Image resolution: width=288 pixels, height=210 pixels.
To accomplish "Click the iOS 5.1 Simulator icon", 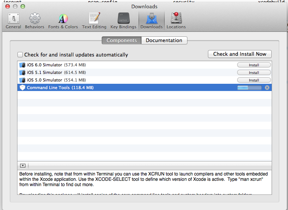I will [22, 72].
